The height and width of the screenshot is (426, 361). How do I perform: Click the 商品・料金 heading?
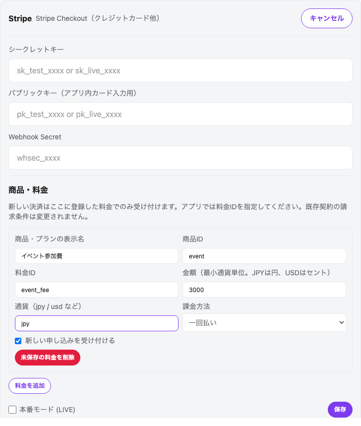[28, 190]
